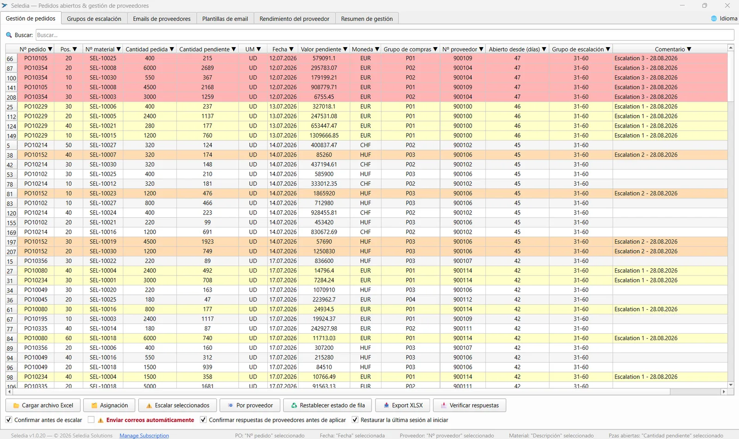Click the Restablecer estado de fila button
The height and width of the screenshot is (439, 739).
(327, 405)
